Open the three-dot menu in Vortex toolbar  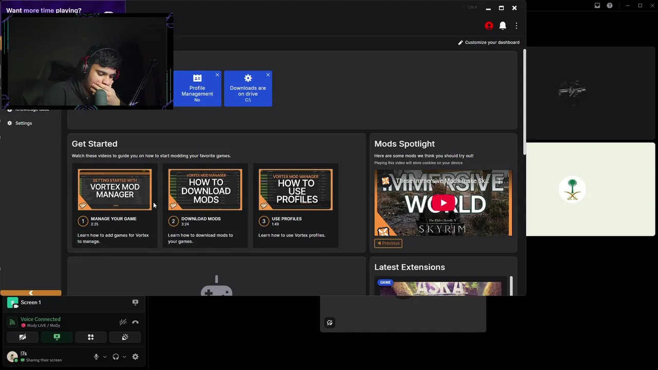coord(516,26)
